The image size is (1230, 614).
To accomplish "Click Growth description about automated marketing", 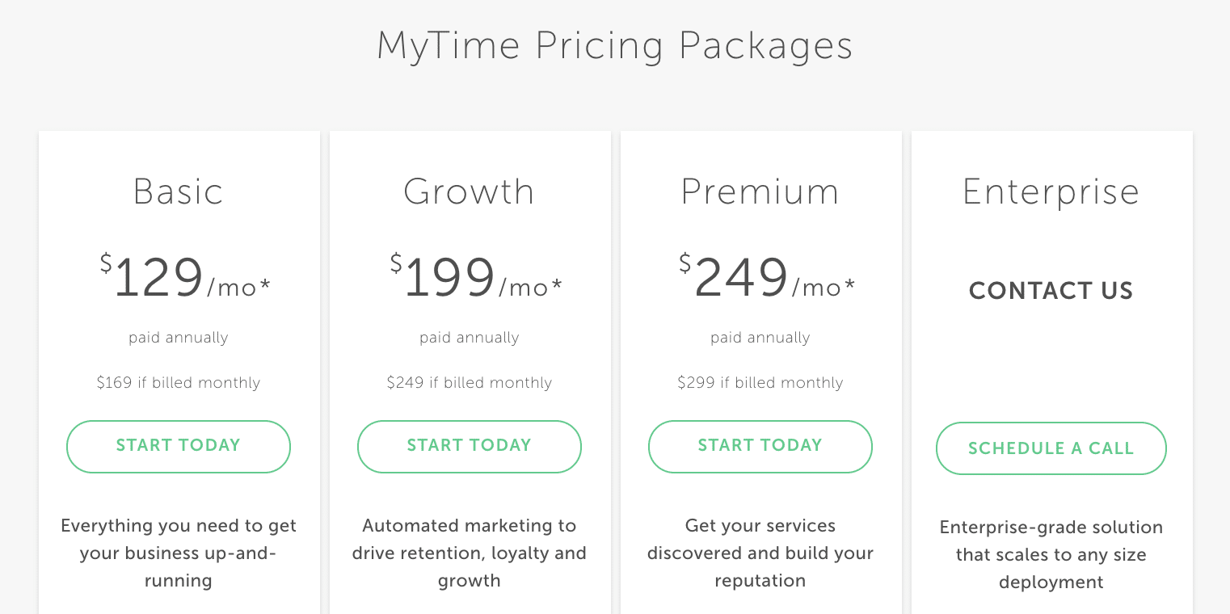I will click(470, 553).
